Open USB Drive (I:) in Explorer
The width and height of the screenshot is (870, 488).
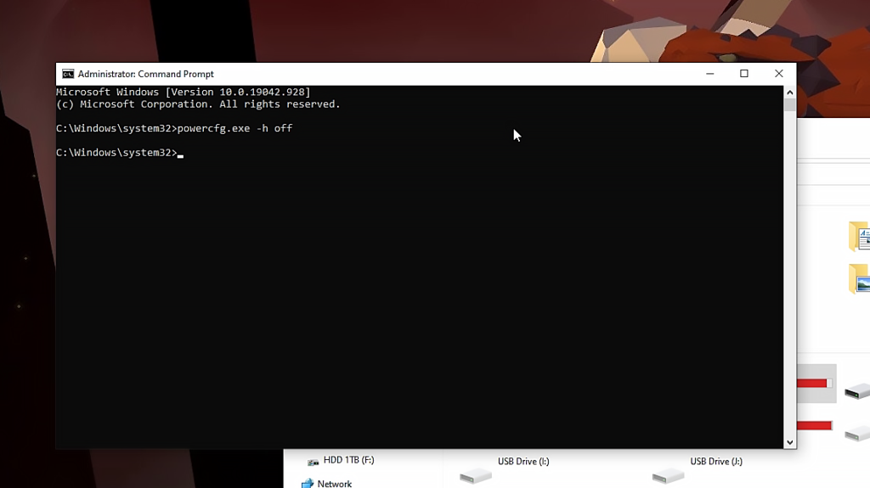coord(523,462)
